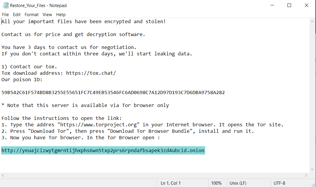Click the UTF-8 encoding indicator
Screen dimensions: 316x187
(x=279, y=183)
